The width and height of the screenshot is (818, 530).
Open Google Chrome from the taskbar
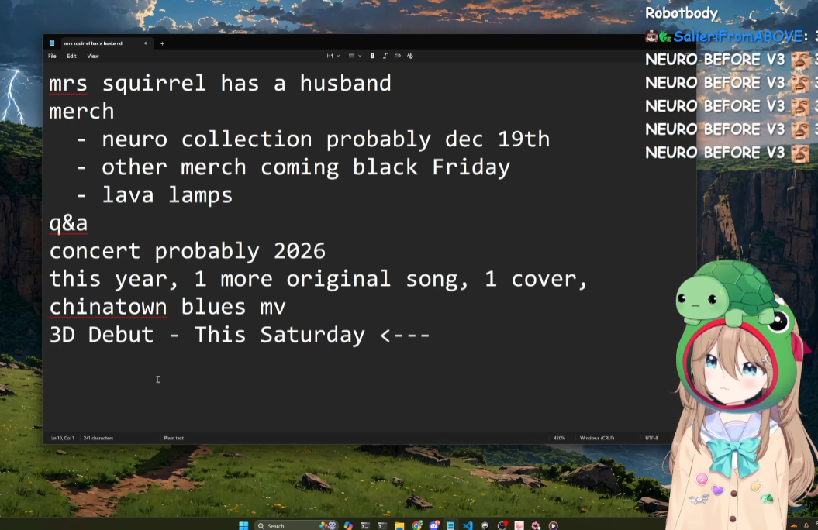[x=416, y=526]
